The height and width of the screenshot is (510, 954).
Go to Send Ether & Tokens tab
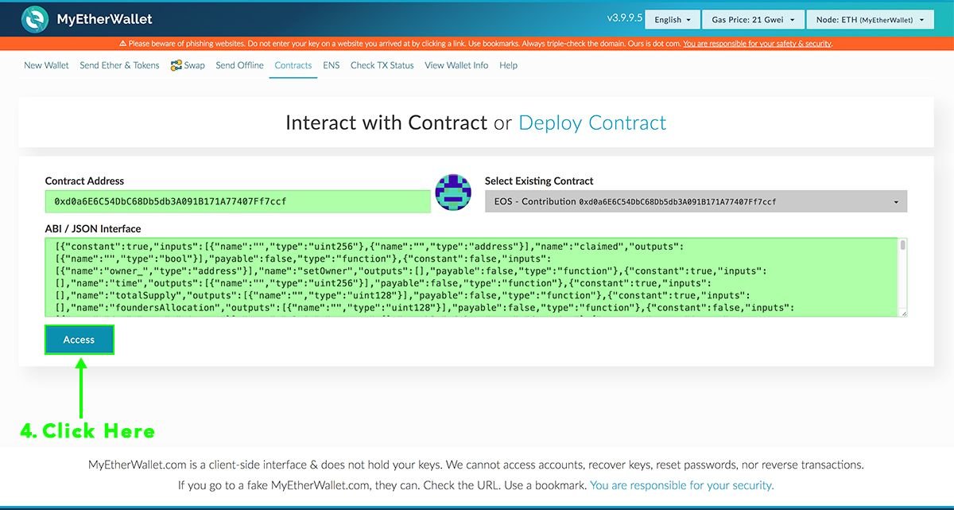(x=119, y=65)
